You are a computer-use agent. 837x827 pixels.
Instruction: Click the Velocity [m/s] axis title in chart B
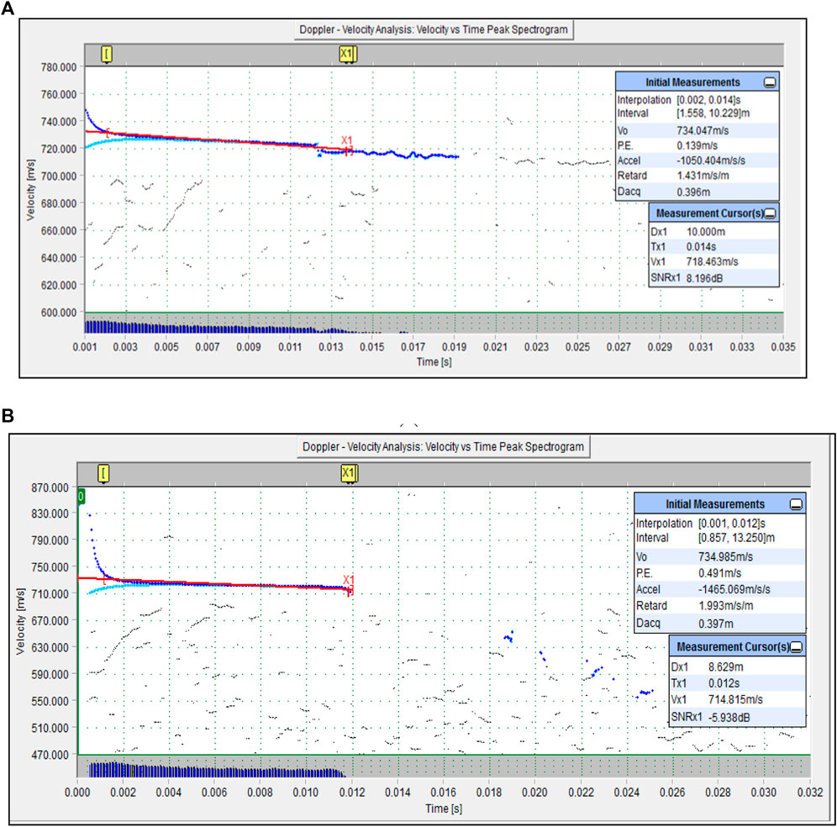pos(20,621)
